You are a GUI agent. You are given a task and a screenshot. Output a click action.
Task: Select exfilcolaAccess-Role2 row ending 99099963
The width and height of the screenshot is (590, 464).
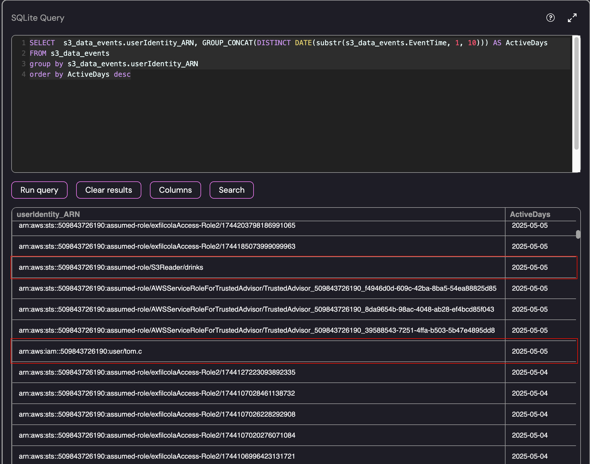[157, 246]
